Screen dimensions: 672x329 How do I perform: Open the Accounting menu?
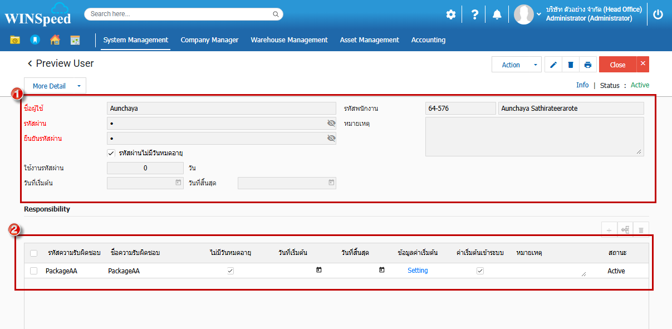[428, 40]
